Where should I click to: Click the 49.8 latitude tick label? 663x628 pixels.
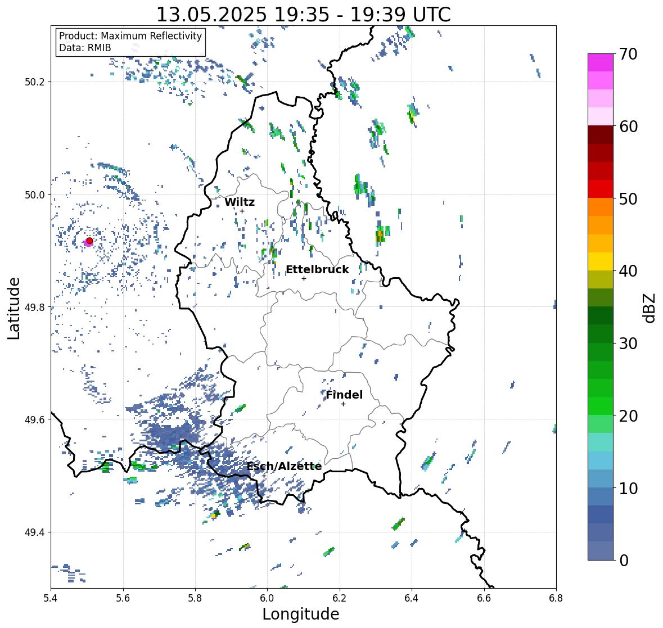click(x=35, y=307)
